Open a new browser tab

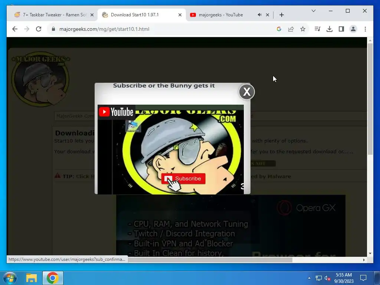[282, 15]
